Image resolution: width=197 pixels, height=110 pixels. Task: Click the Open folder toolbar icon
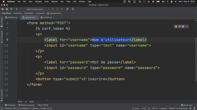2,9
